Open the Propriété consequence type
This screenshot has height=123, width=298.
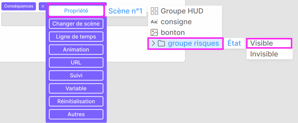click(76, 11)
